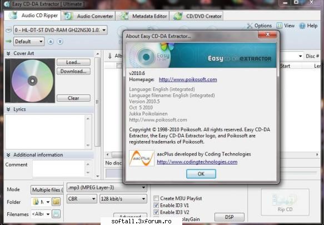
Task: Close the About Easy CD-DA Extractor dialog
Action: tap(267, 34)
